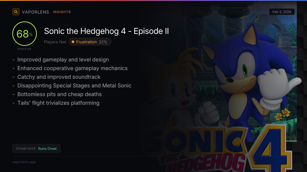Click the STEAM DECK label
The width and height of the screenshot is (307, 172).
26,149
